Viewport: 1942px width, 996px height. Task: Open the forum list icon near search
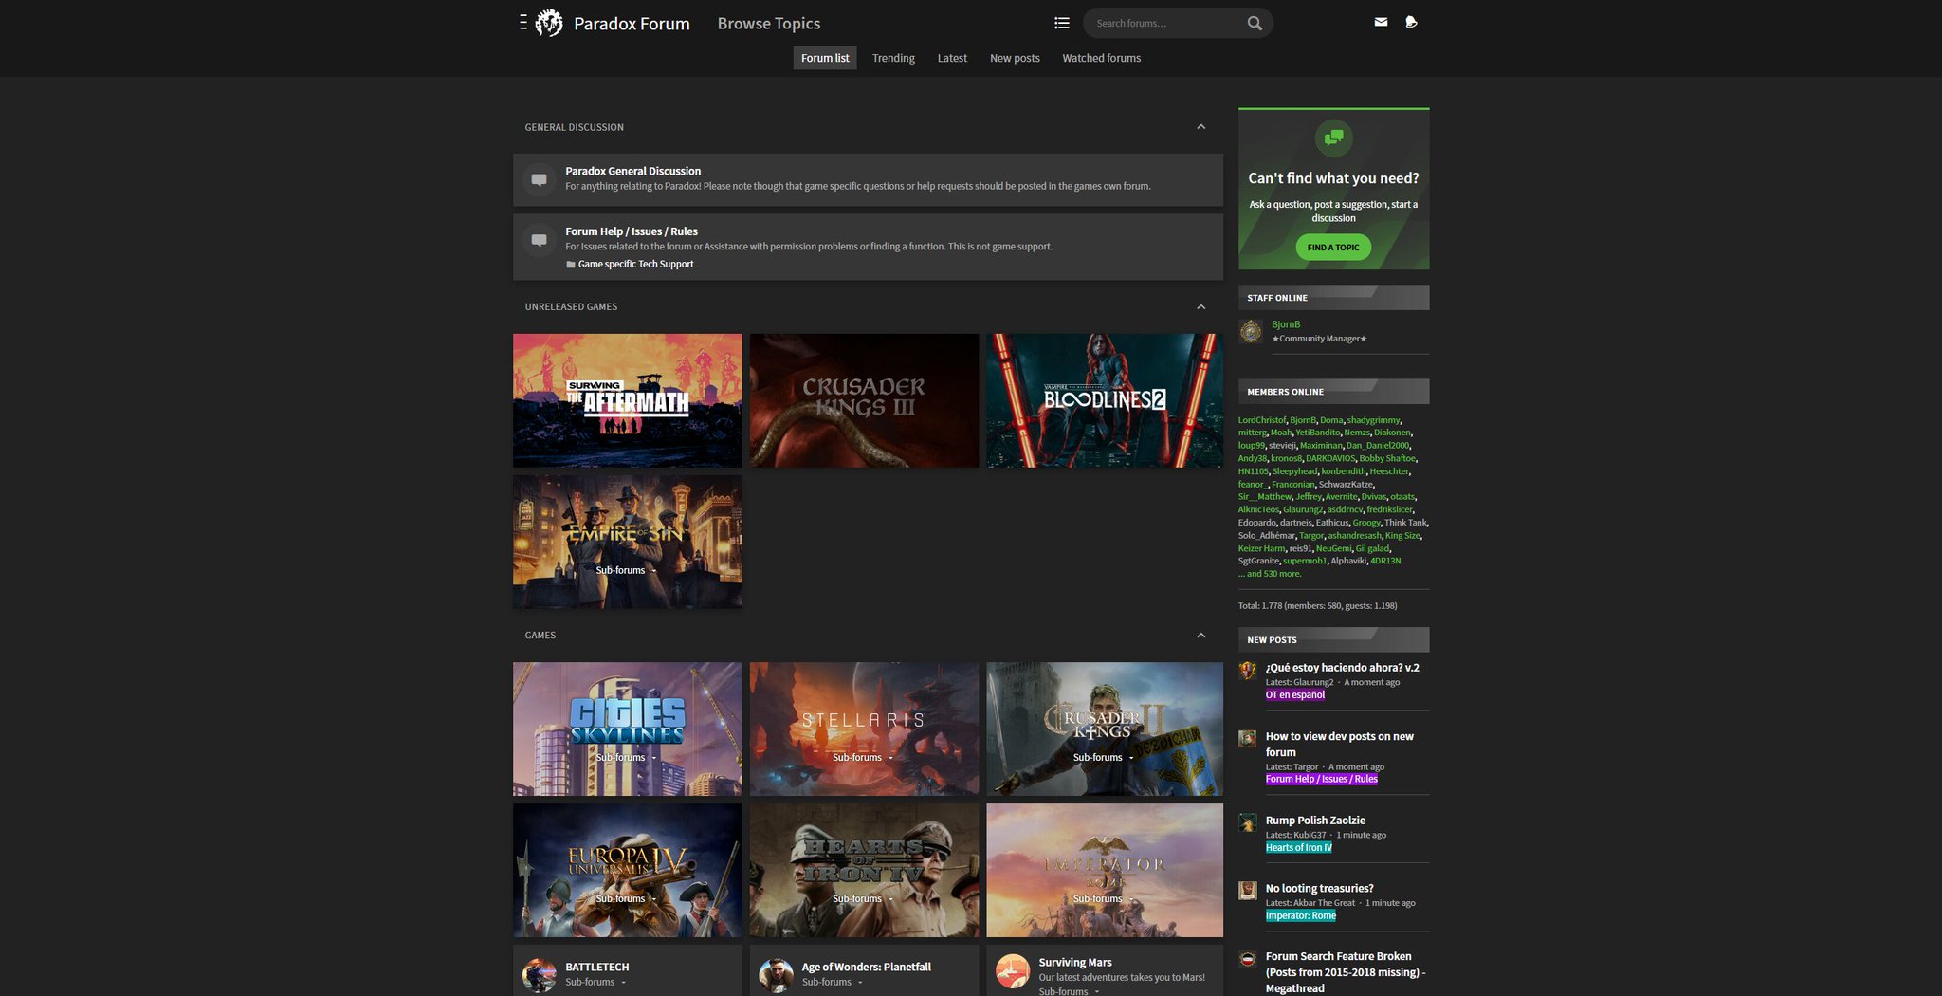point(1062,23)
